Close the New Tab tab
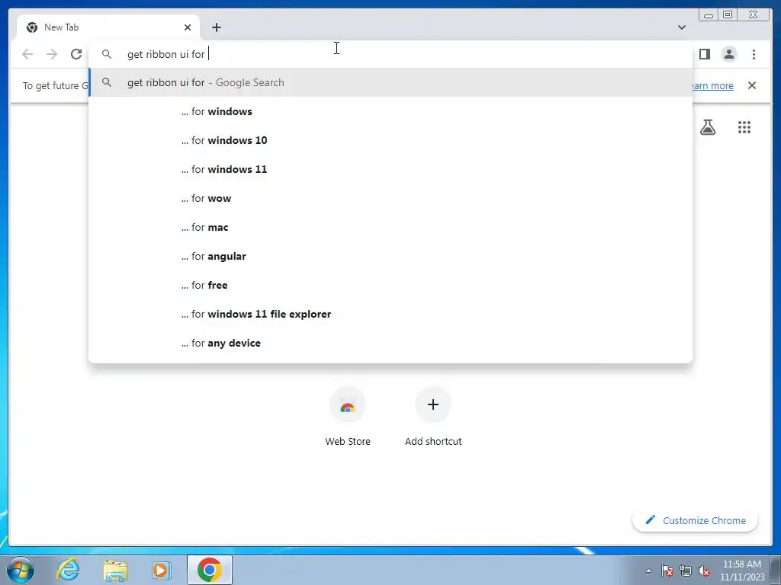This screenshot has height=585, width=781. 188,27
